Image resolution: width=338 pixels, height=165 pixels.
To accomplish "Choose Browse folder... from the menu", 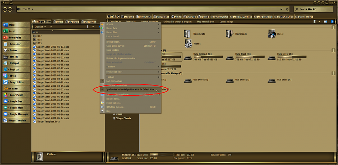I will pos(131,42).
